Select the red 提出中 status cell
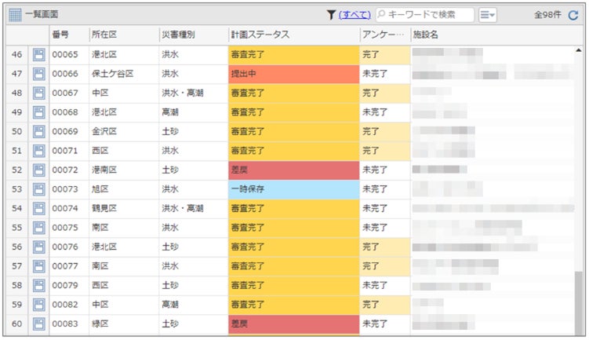Screen dimensions: 589x340 pyautogui.click(x=294, y=74)
